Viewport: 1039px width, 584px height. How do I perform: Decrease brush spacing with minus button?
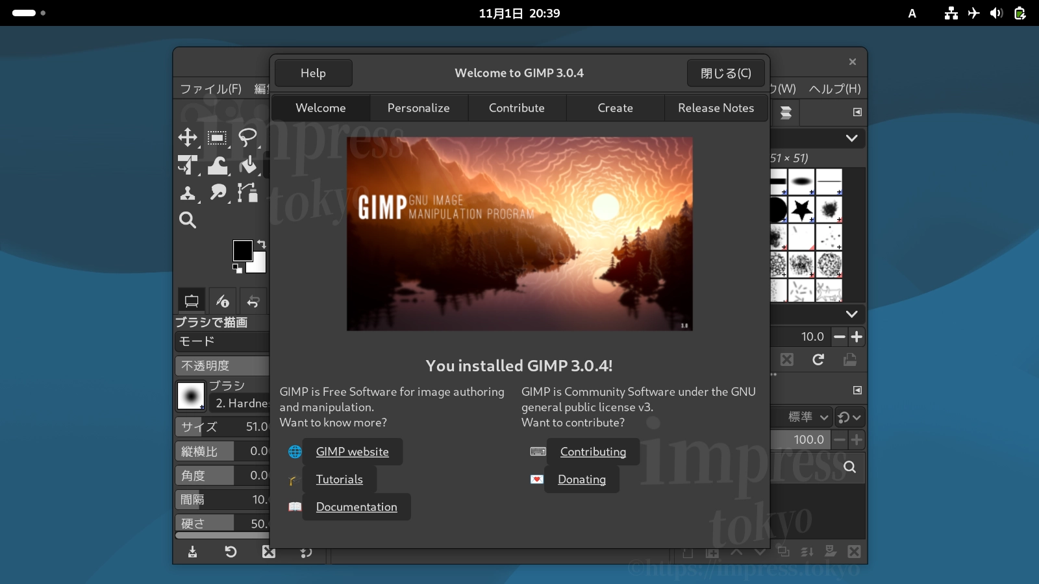(x=840, y=337)
